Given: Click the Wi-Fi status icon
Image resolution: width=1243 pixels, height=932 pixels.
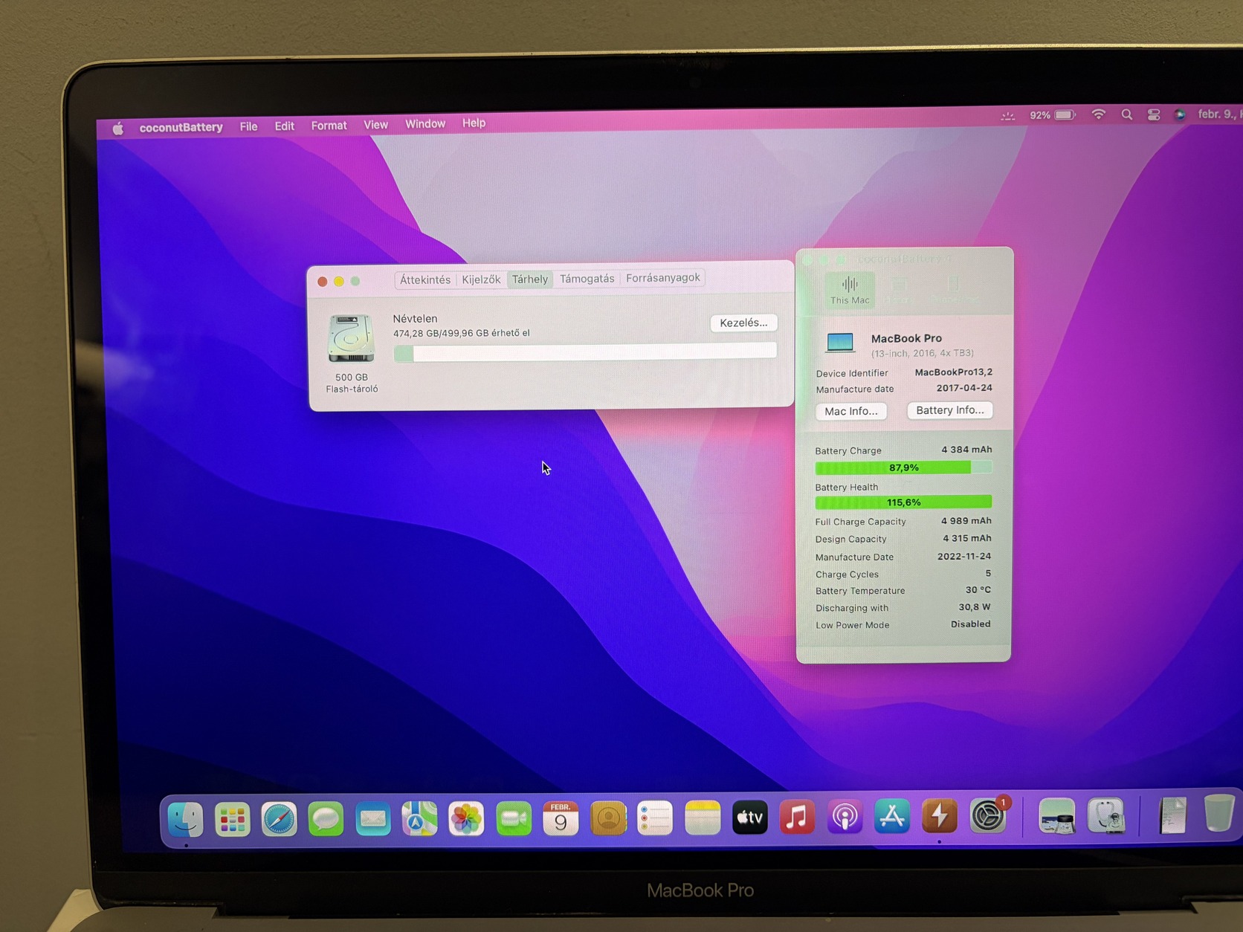Looking at the screenshot, I should pos(1099,115).
